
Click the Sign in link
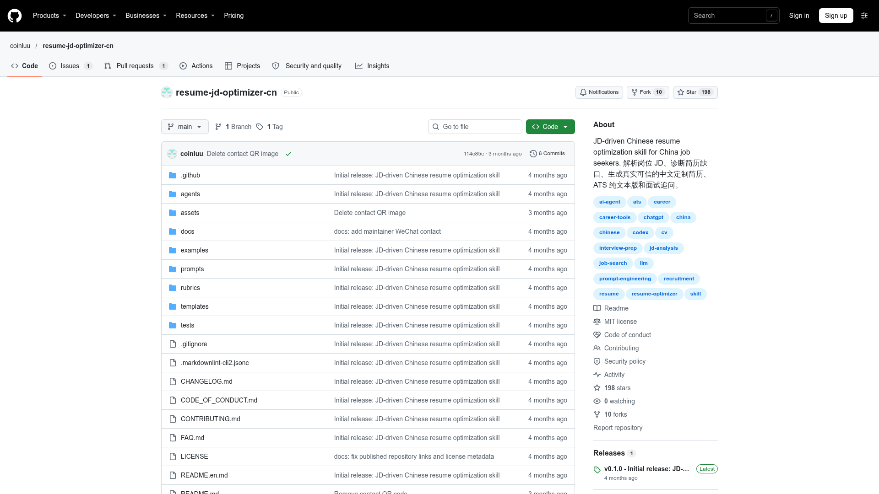(799, 16)
